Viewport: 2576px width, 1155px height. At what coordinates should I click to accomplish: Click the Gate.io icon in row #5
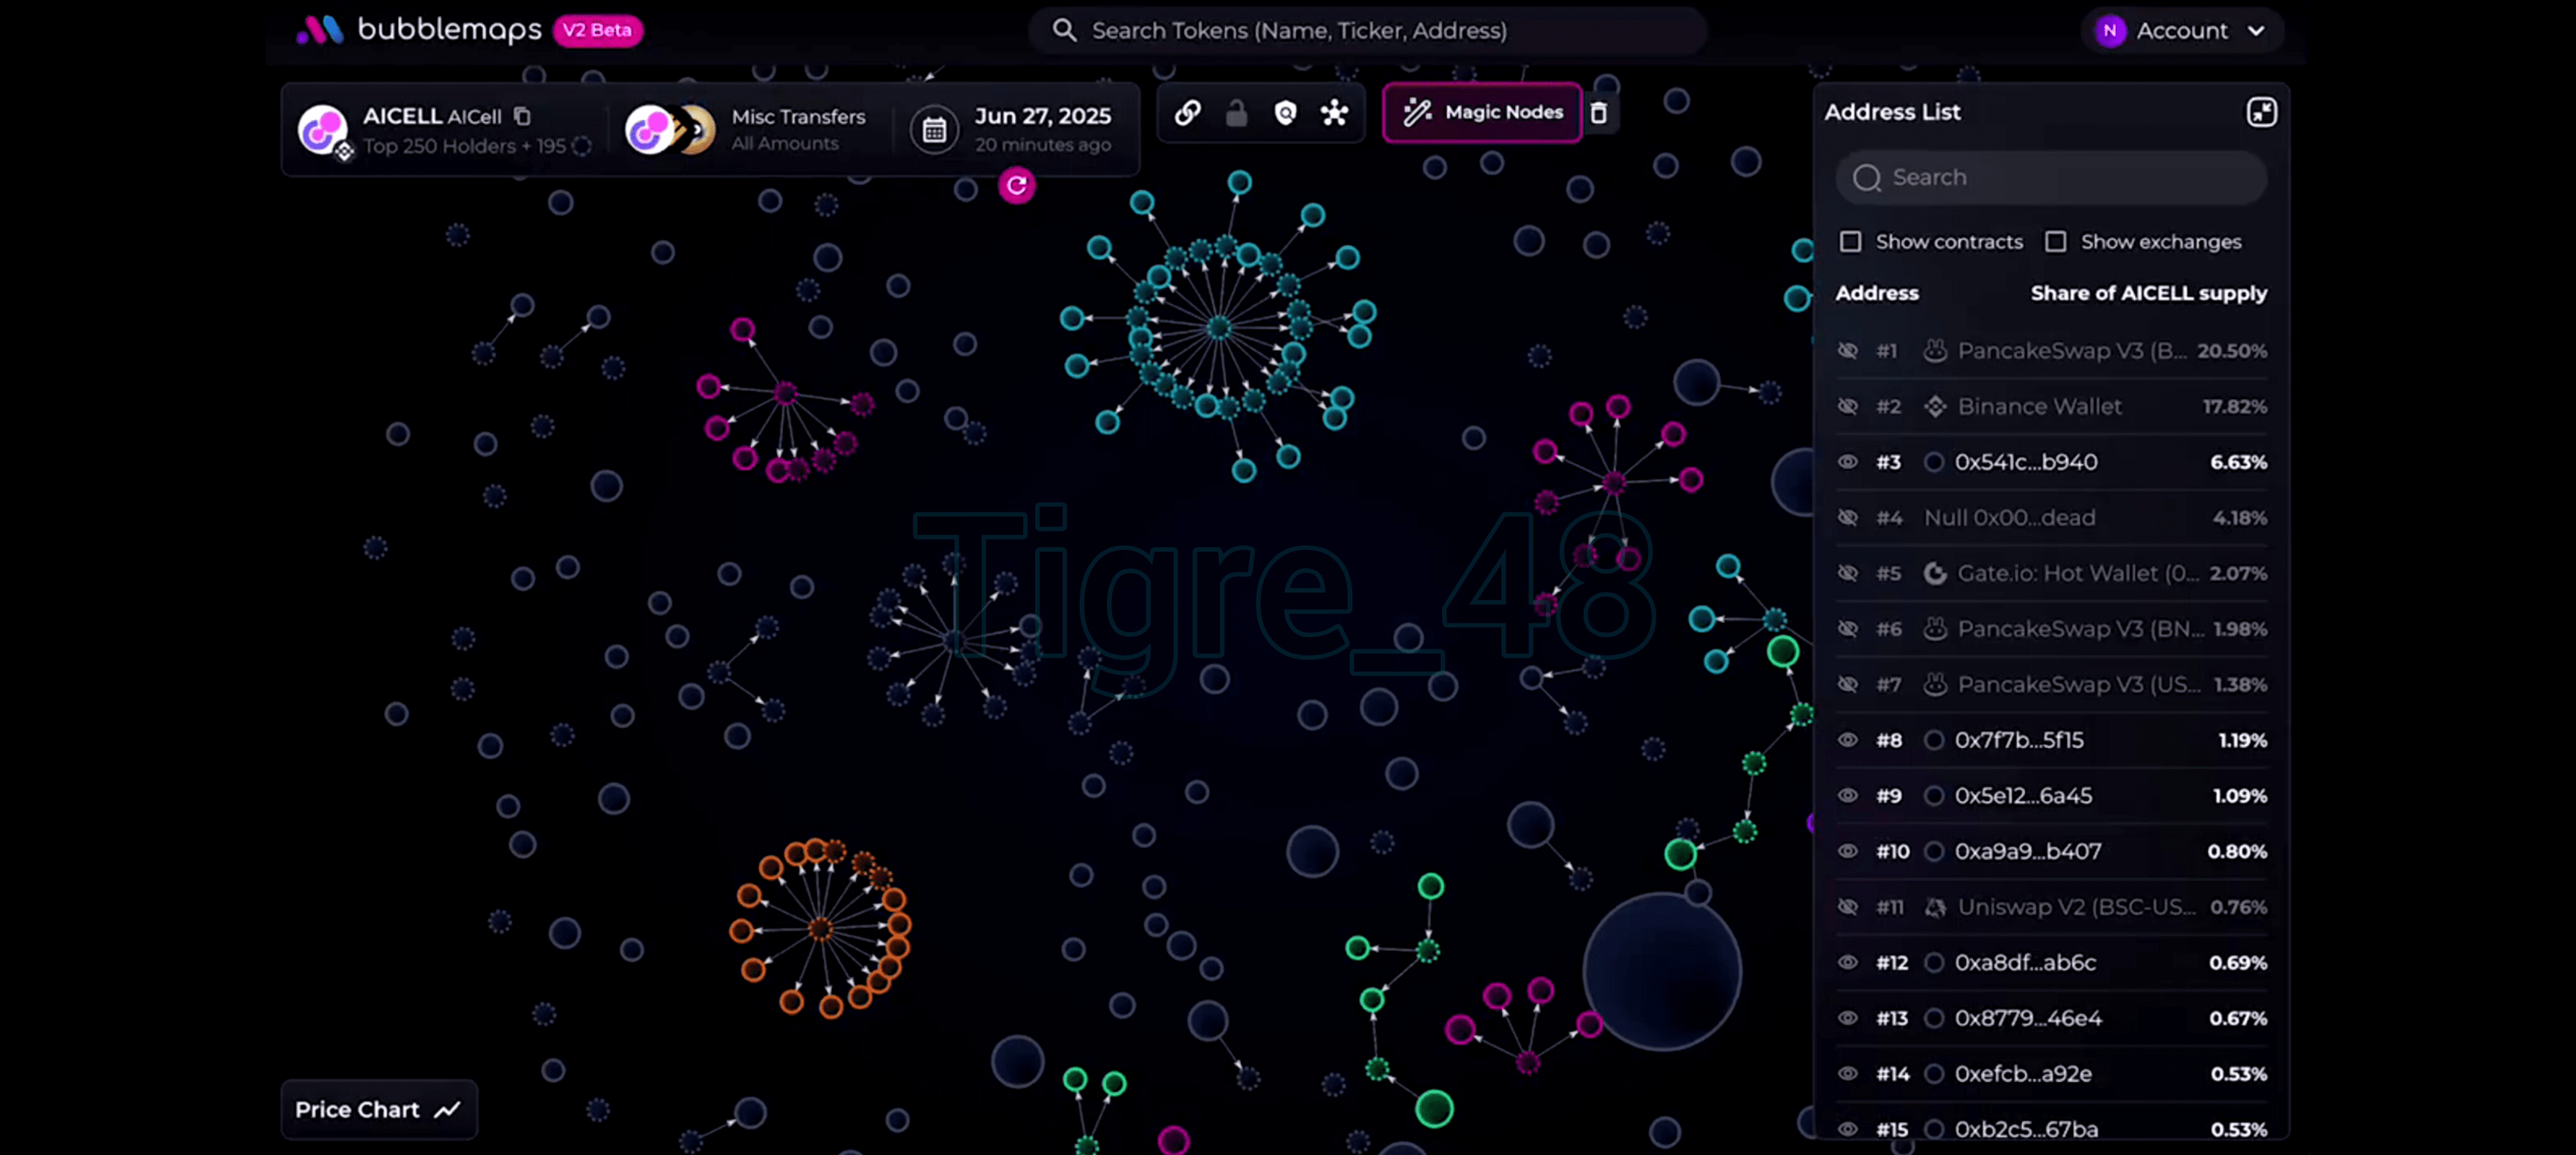tap(1935, 574)
